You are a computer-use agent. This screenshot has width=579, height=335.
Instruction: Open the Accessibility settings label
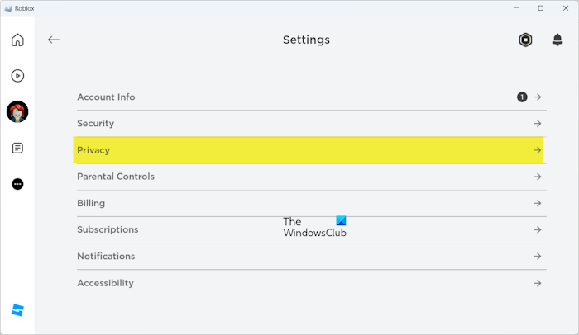pos(105,283)
